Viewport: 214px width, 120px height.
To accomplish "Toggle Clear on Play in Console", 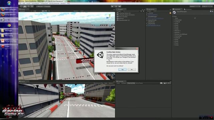I will click(x=131, y=83).
